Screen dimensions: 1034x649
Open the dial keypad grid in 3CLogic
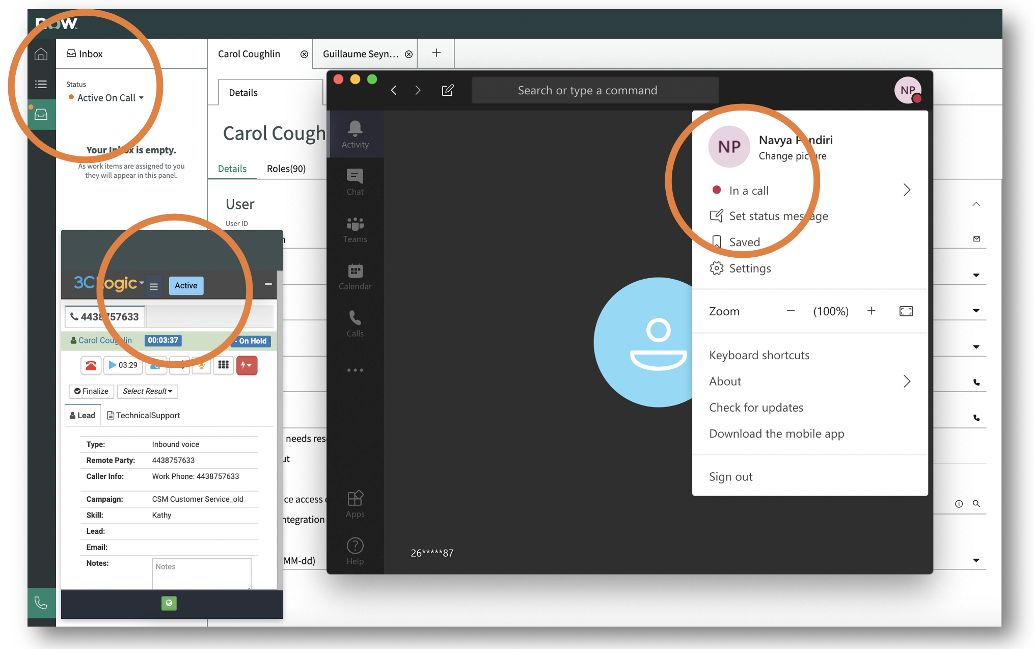click(x=223, y=365)
